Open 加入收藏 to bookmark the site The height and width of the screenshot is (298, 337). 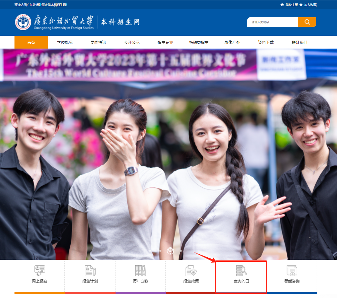point(310,5)
